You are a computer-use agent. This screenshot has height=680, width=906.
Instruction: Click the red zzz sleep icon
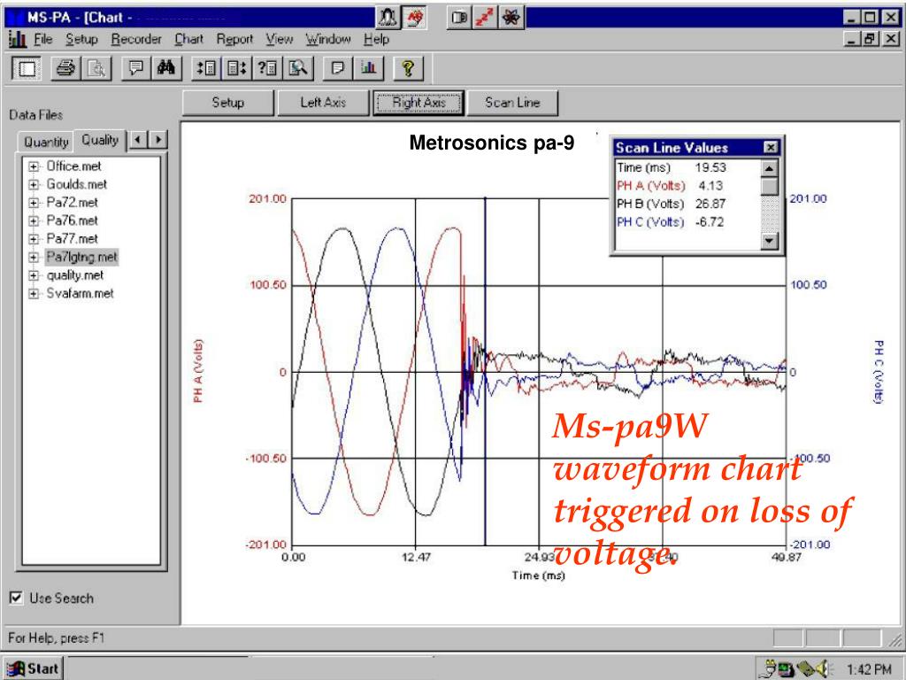(485, 18)
